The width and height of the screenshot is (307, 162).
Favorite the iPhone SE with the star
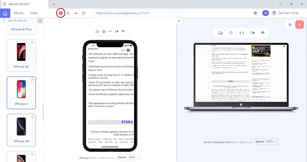click(32, 42)
